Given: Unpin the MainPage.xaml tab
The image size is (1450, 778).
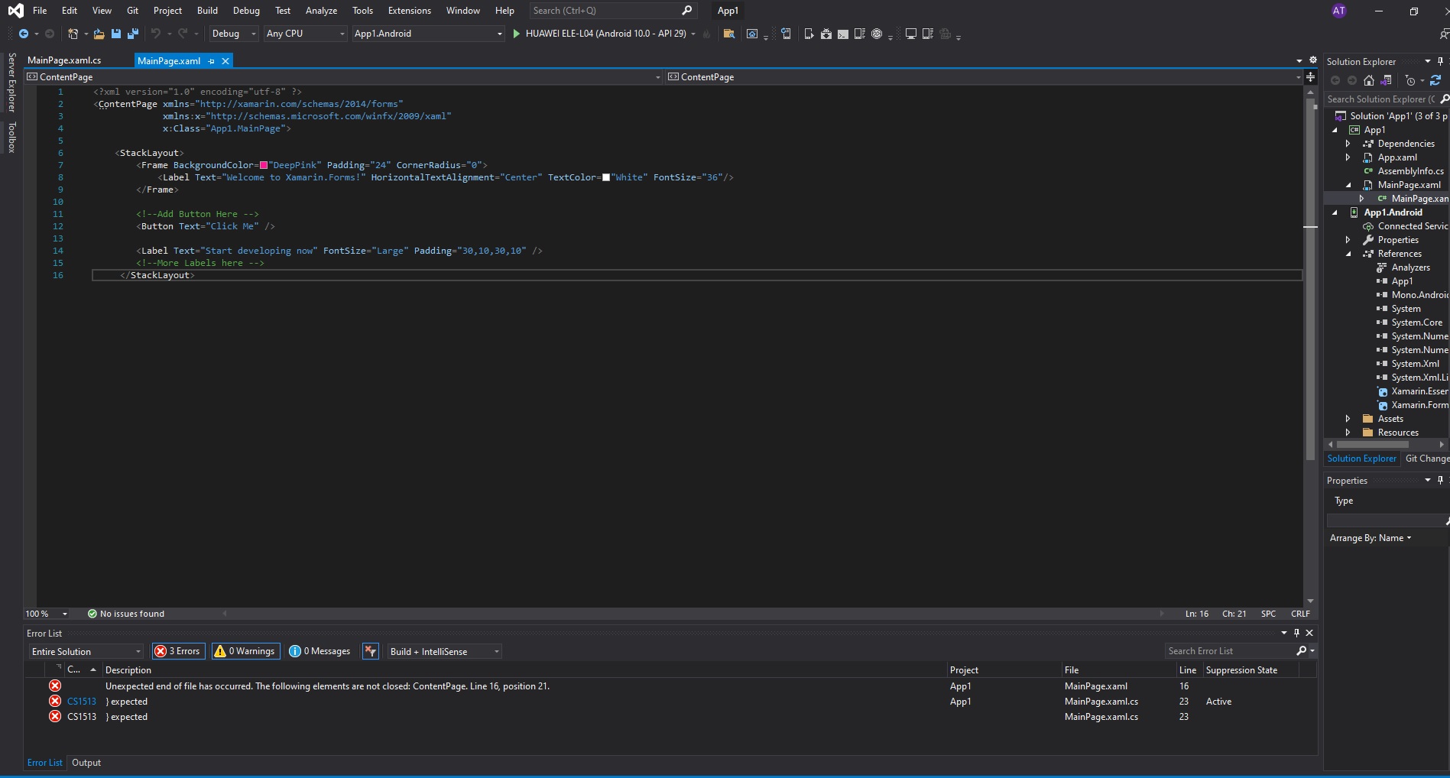Looking at the screenshot, I should tap(212, 60).
